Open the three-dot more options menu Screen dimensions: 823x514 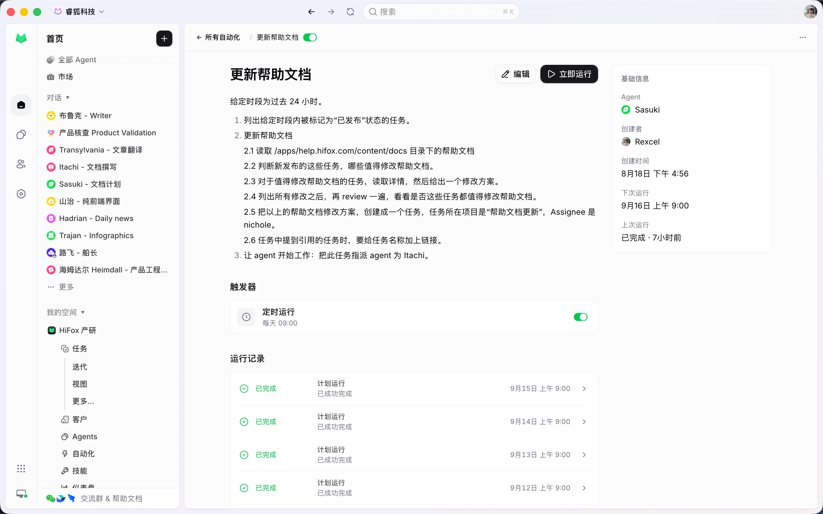click(803, 37)
